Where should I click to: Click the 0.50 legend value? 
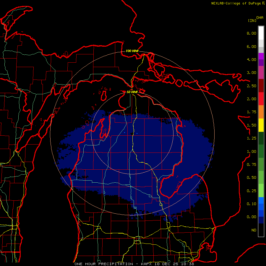[x=252, y=178]
